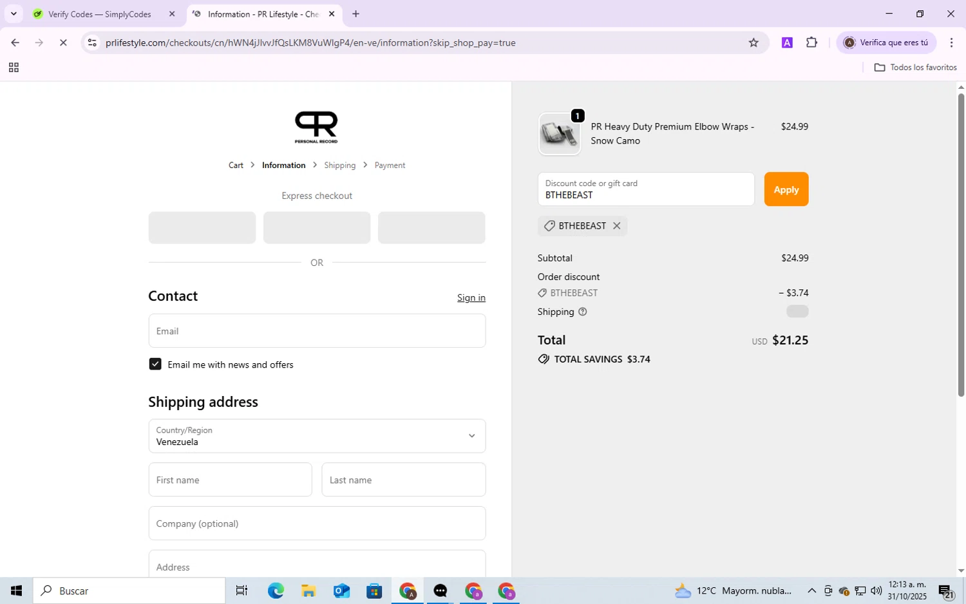This screenshot has width=966, height=604.
Task: Click the Address field
Action: [317, 564]
